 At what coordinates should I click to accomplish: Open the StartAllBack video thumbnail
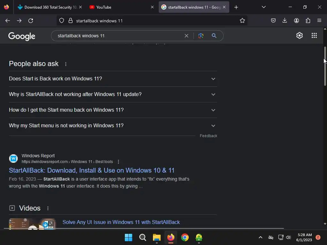[32, 224]
